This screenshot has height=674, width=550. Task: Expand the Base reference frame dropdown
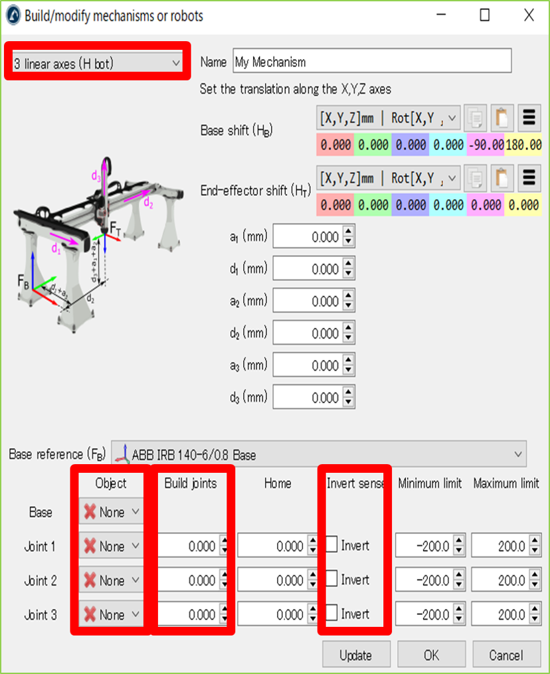319,455
